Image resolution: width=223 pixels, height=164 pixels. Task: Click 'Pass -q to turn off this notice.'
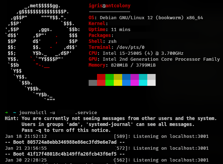[66, 130]
